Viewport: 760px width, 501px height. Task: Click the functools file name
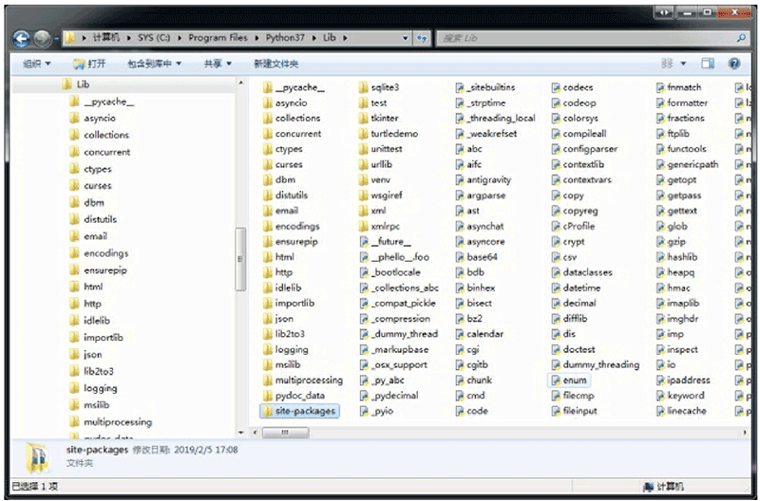click(x=687, y=149)
